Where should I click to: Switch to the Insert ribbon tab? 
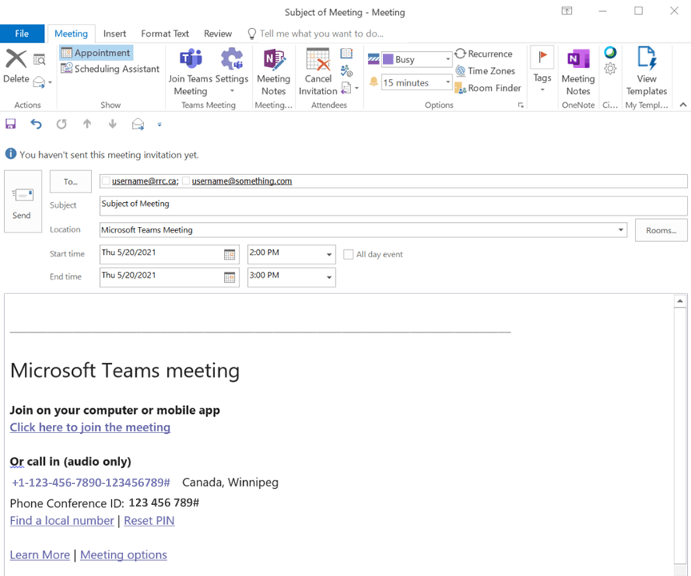click(x=114, y=34)
